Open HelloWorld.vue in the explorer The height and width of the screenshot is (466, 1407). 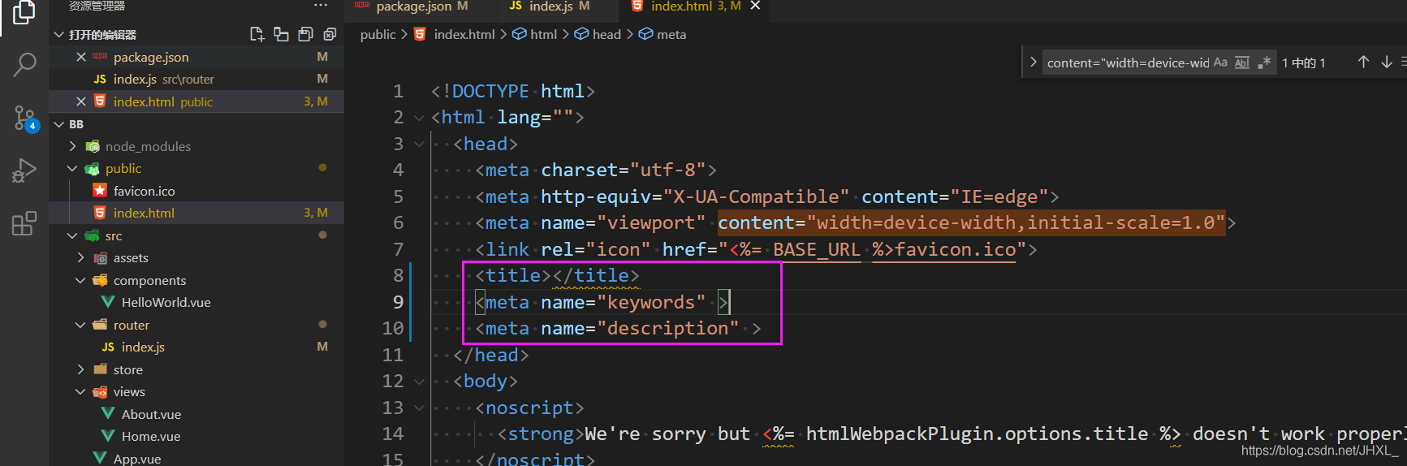click(x=166, y=302)
